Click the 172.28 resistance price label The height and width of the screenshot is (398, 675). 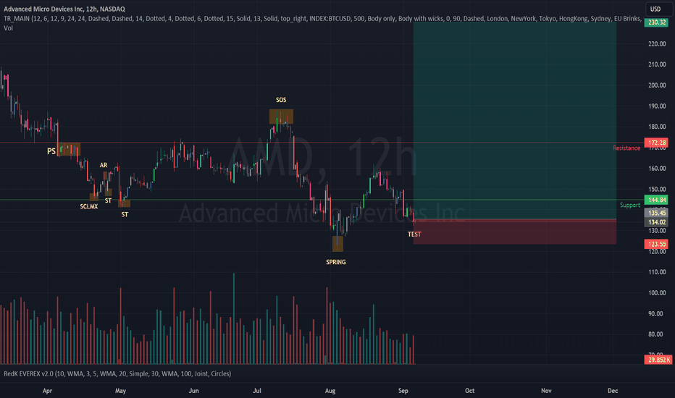[x=656, y=143]
